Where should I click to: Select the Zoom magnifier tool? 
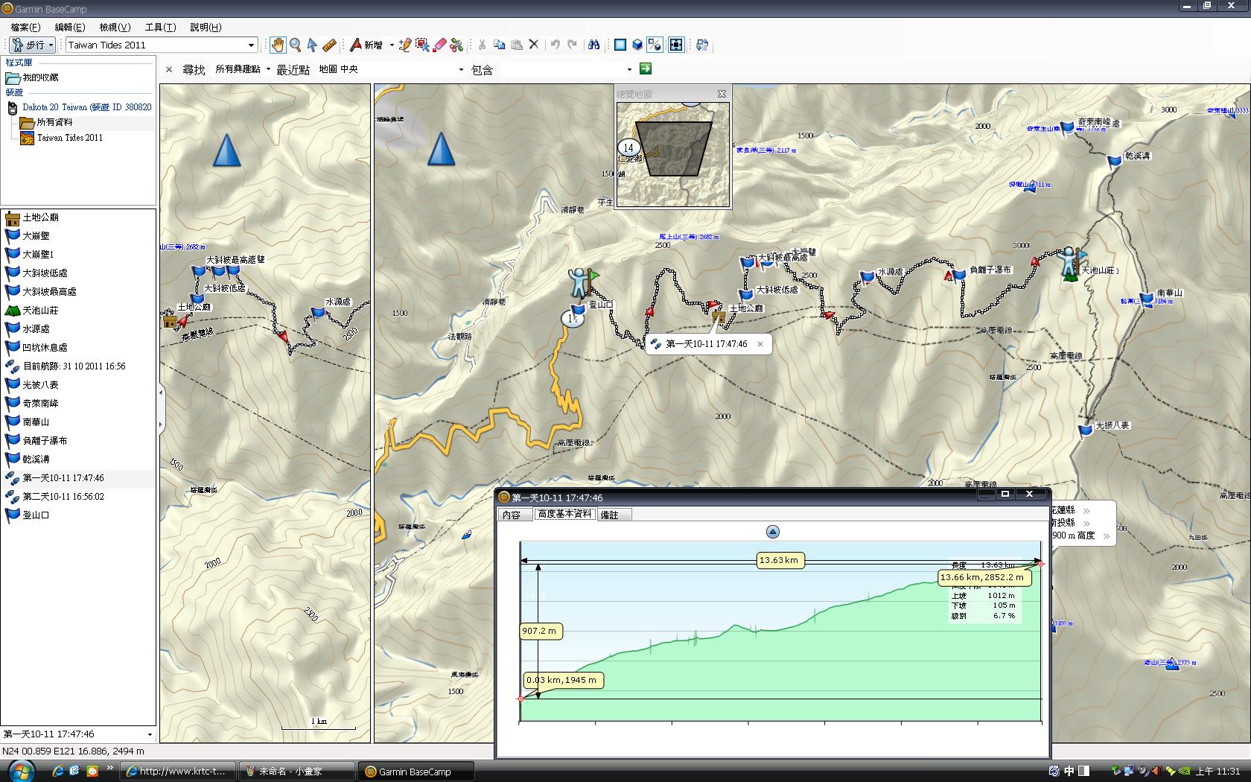pyautogui.click(x=295, y=45)
